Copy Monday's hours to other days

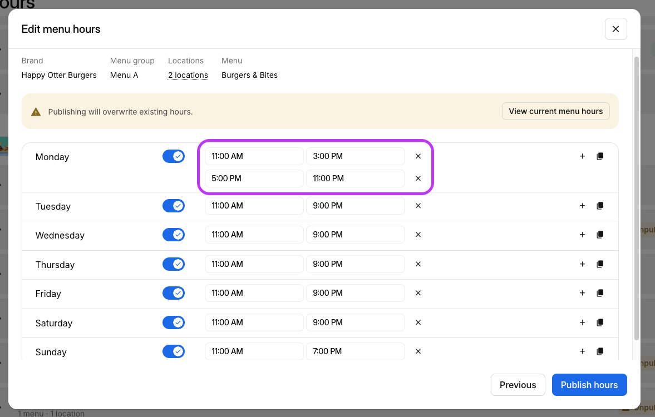coord(600,156)
